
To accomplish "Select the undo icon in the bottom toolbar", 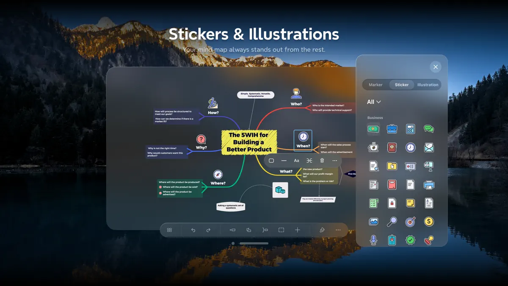I will tap(193, 230).
